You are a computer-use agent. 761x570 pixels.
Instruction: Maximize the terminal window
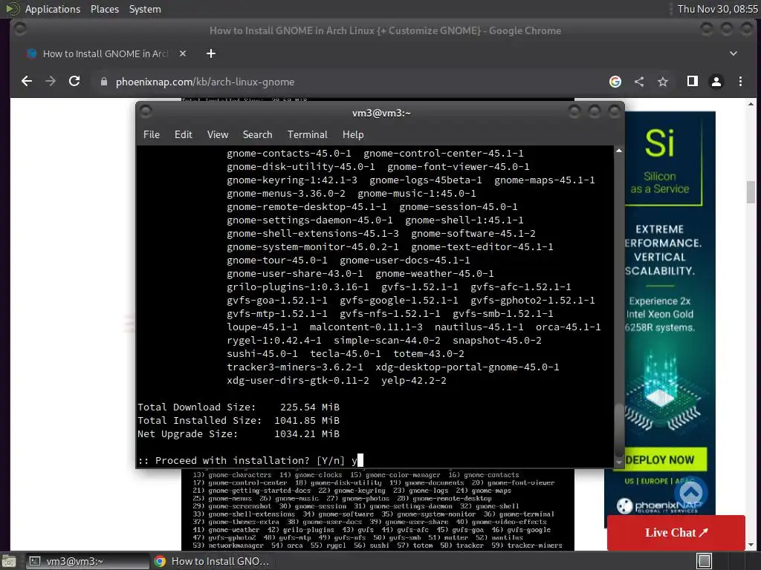click(595, 113)
